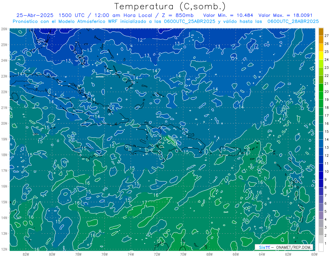Click the "20N" latitude axis label

pyautogui.click(x=4, y=123)
